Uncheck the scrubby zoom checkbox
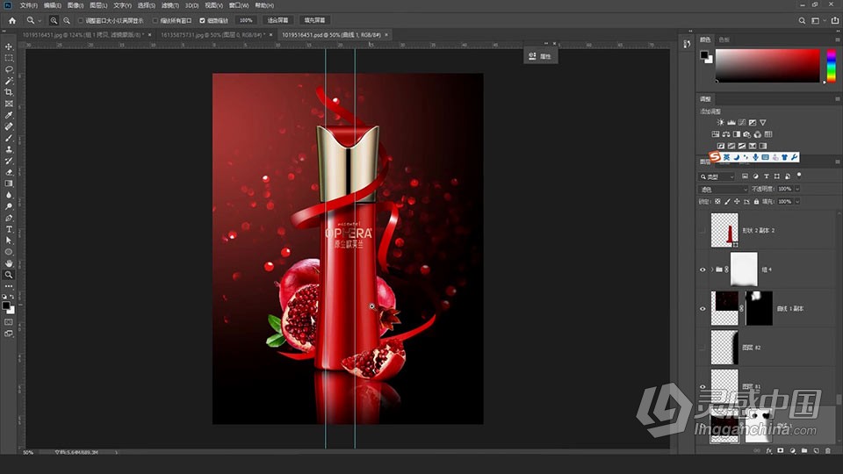843x474 pixels. pos(202,20)
